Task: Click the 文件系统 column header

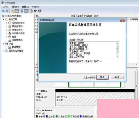Action: 88,16
